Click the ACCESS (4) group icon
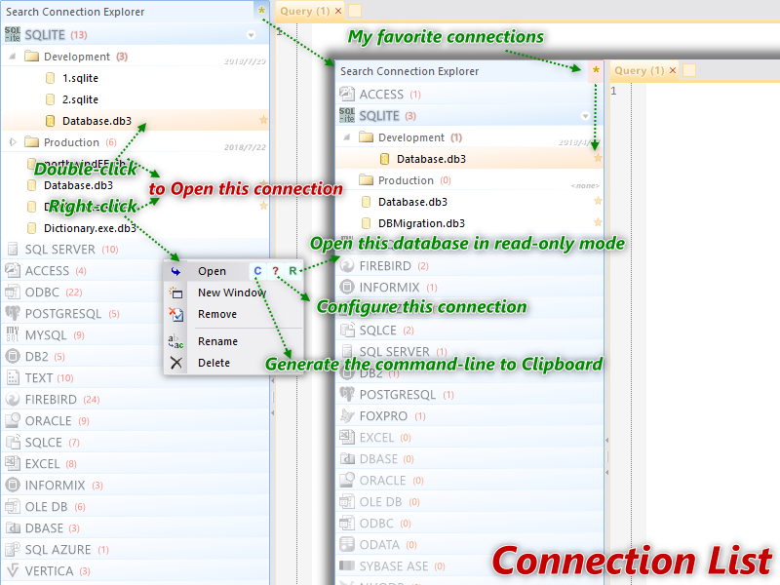Viewport: 780px width, 585px height. (x=13, y=270)
